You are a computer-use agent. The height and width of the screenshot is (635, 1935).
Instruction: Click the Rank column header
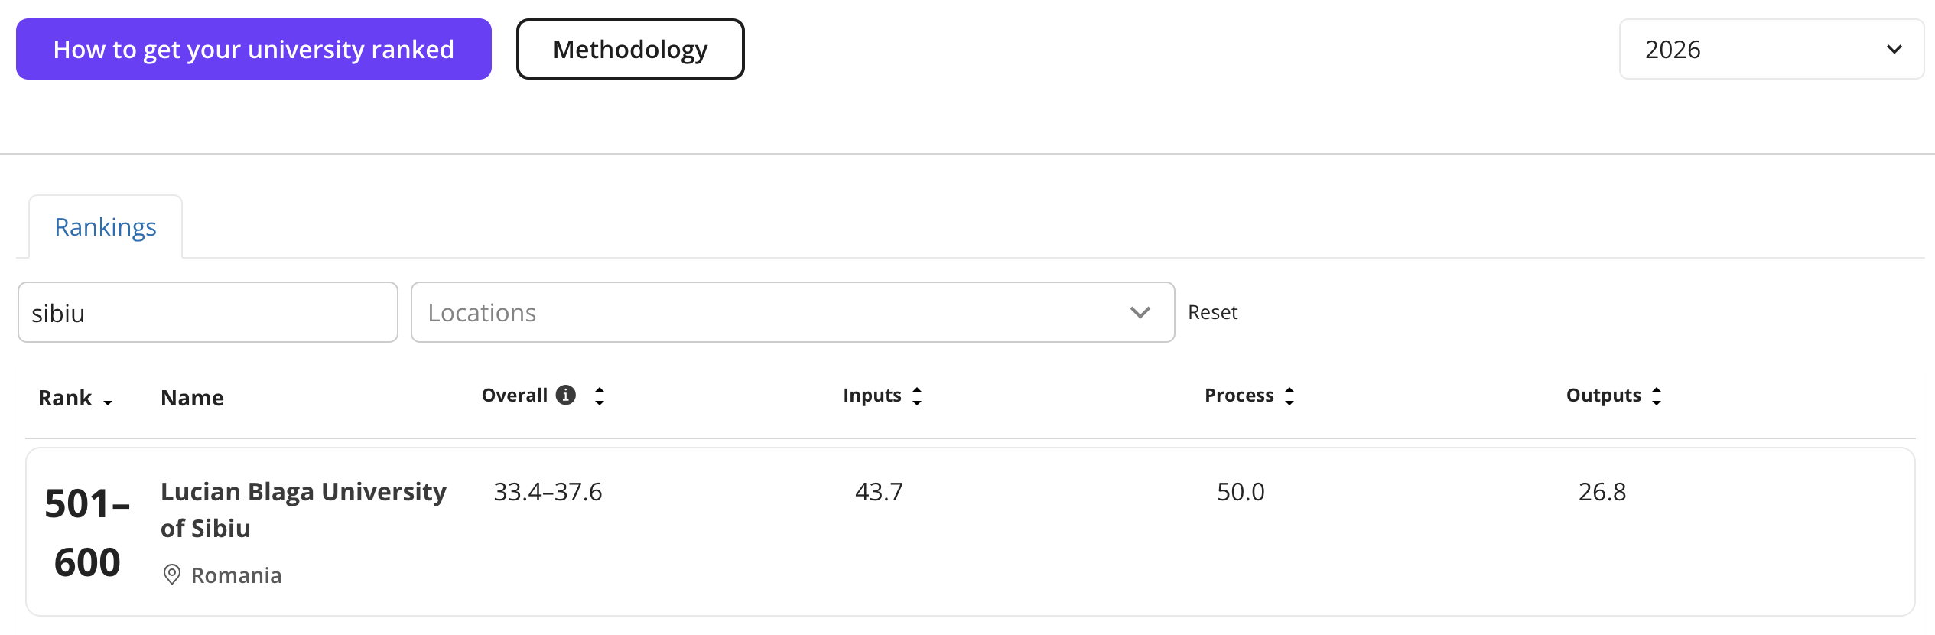(x=65, y=398)
